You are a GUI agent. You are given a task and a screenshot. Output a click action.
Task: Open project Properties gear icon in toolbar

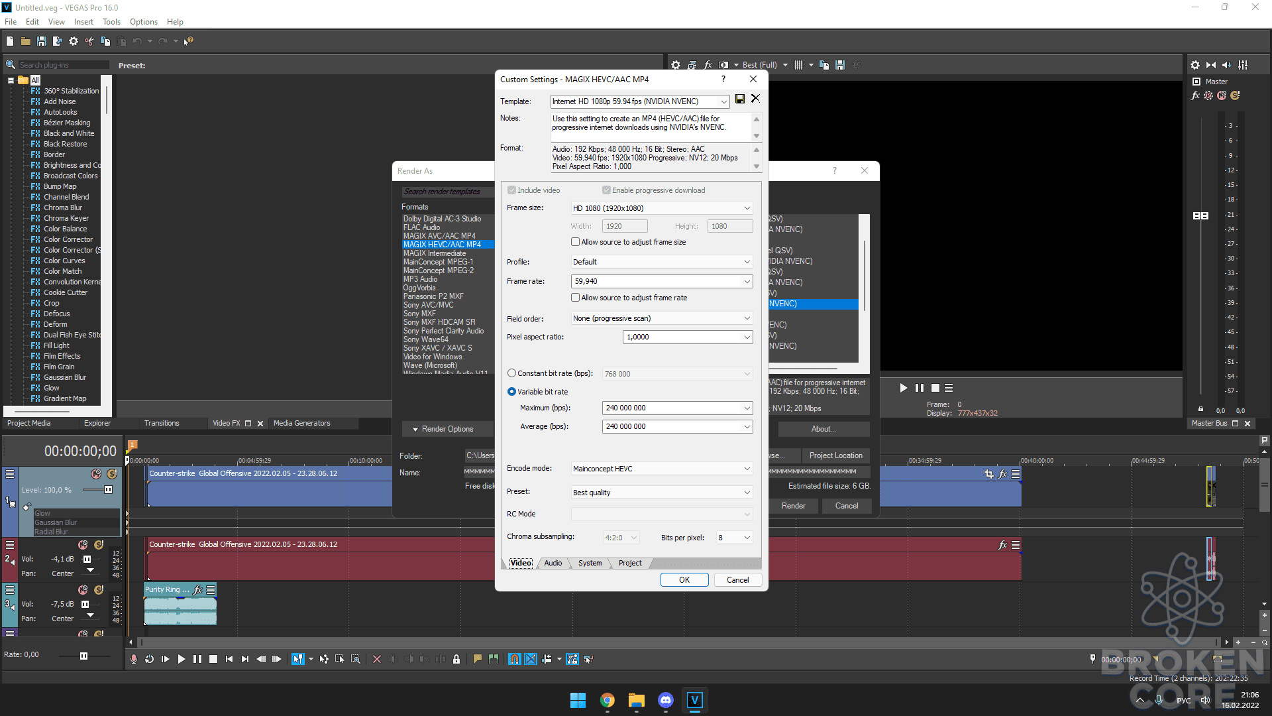(x=74, y=41)
